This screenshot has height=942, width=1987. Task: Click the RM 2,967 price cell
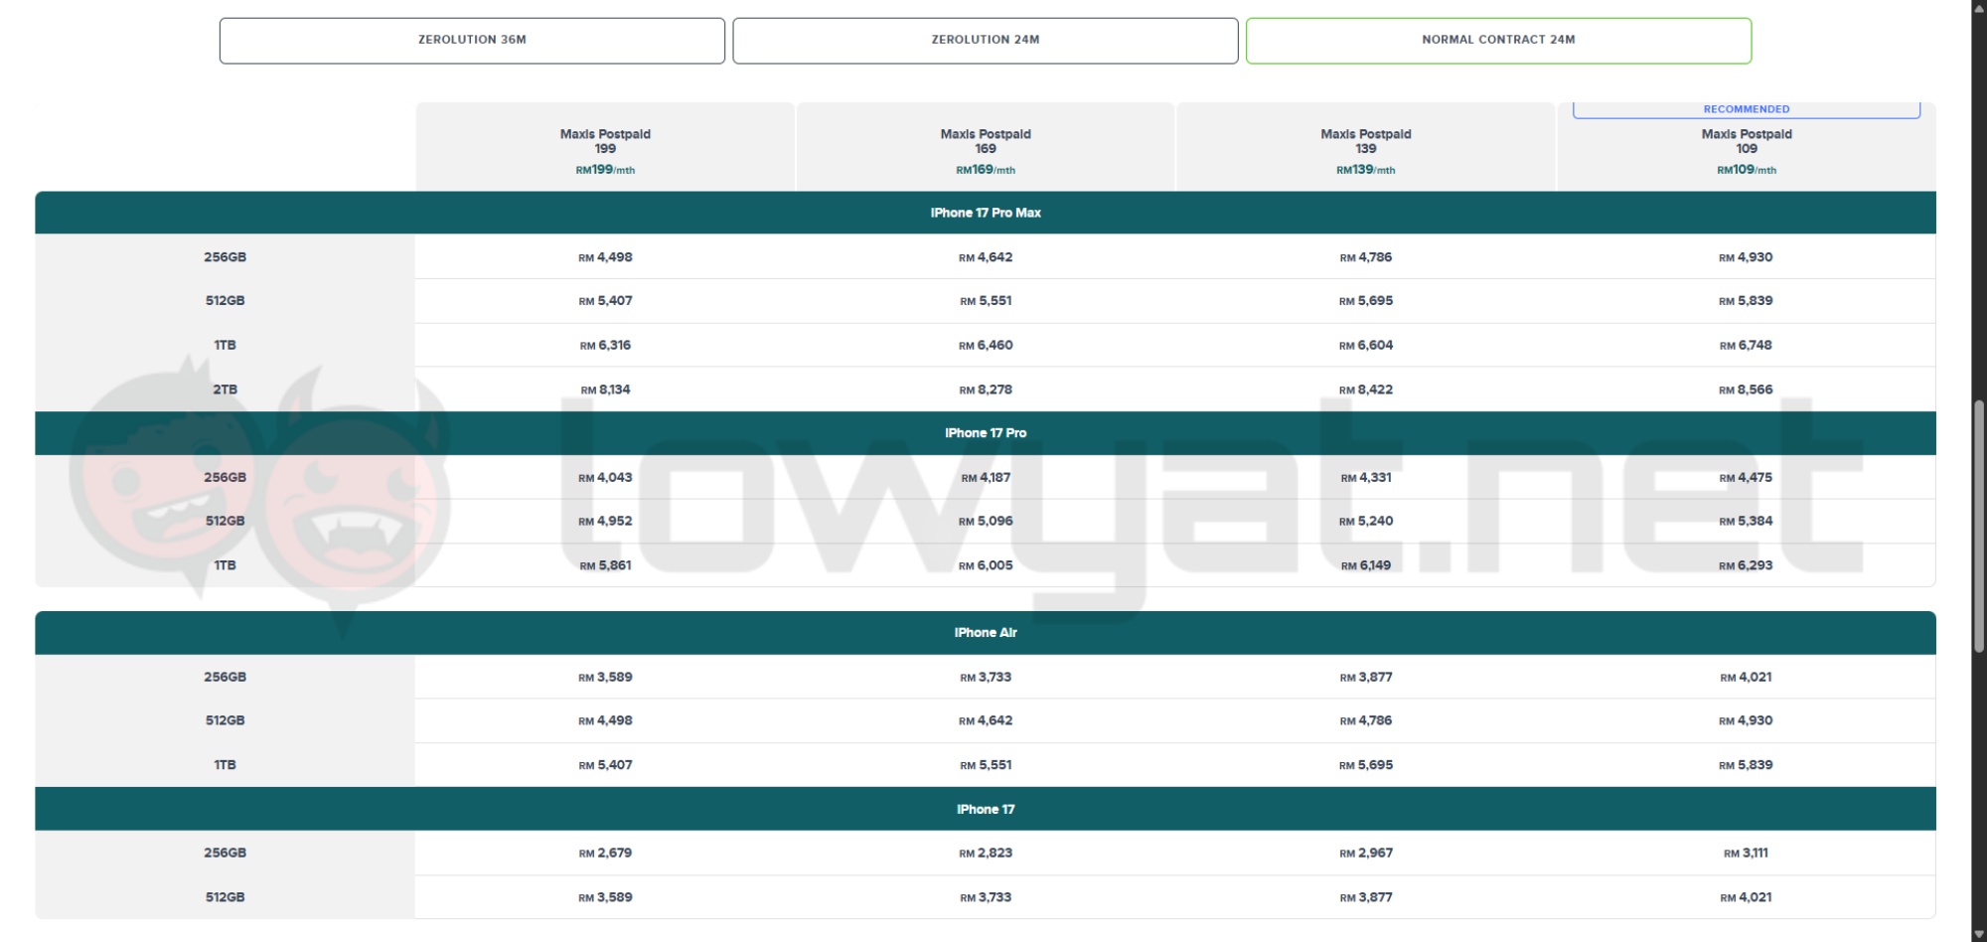[x=1366, y=853]
